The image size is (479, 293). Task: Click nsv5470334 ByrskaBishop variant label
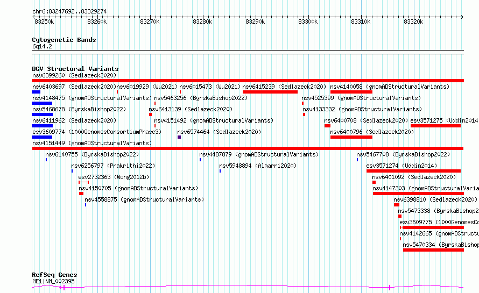tap(440, 245)
